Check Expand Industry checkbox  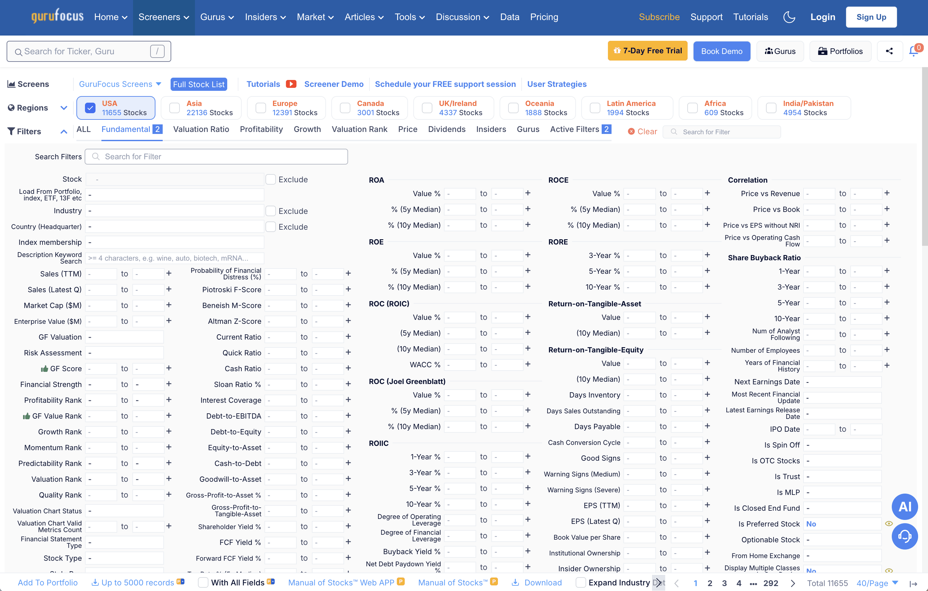[x=580, y=582]
